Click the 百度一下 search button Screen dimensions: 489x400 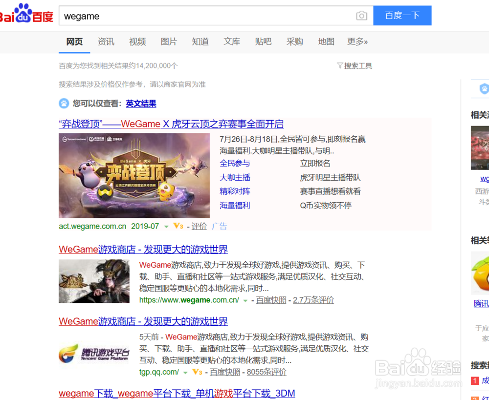402,15
